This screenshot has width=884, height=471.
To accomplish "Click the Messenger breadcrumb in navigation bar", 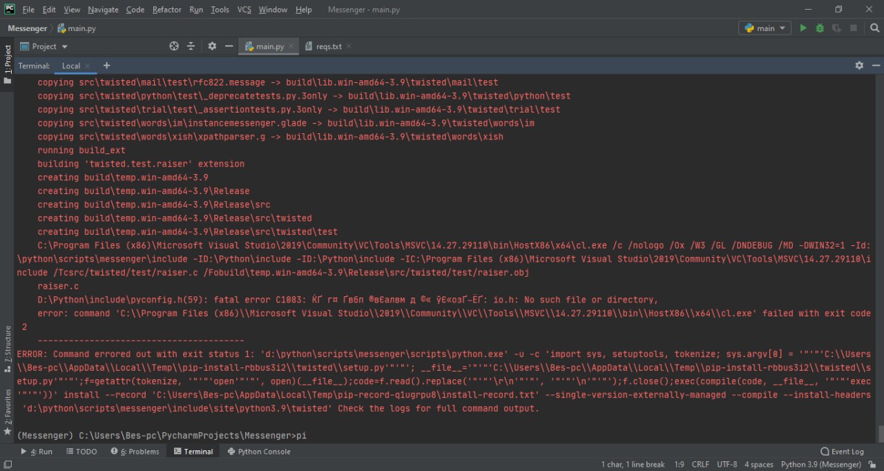I will coord(27,28).
